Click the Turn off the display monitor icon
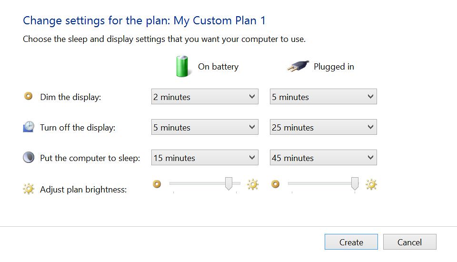457x262 pixels. (29, 127)
